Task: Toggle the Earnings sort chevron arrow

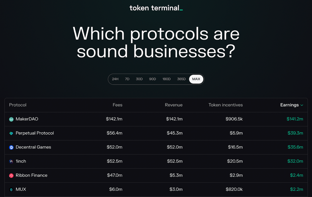Action: pyautogui.click(x=302, y=105)
